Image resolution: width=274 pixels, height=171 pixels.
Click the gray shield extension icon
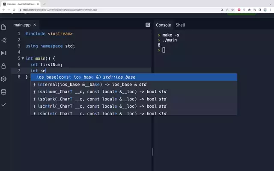click(x=244, y=10)
